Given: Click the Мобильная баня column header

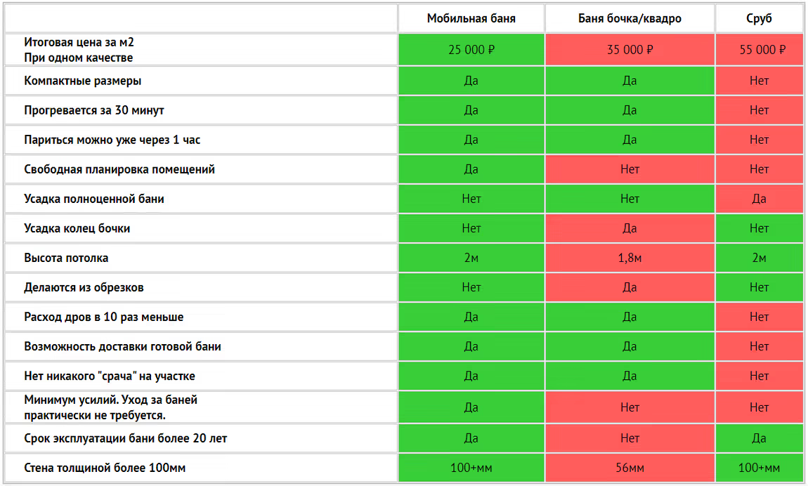Looking at the screenshot, I should [x=471, y=18].
